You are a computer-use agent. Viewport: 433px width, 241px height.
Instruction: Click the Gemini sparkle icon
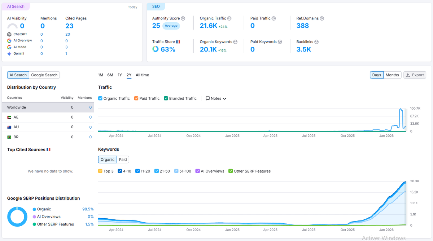click(x=9, y=54)
